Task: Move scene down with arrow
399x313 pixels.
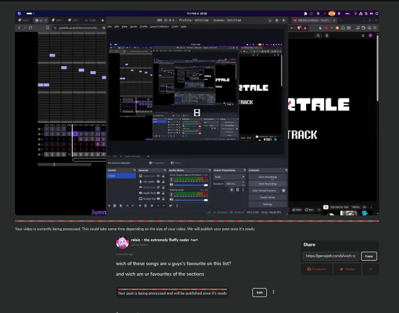Action: click(x=133, y=205)
